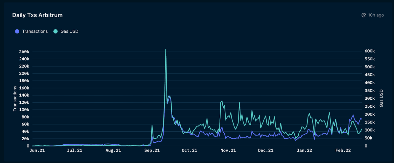Click the Oct.21 x-axis label
Screen dimensions: 394x163
(189, 151)
